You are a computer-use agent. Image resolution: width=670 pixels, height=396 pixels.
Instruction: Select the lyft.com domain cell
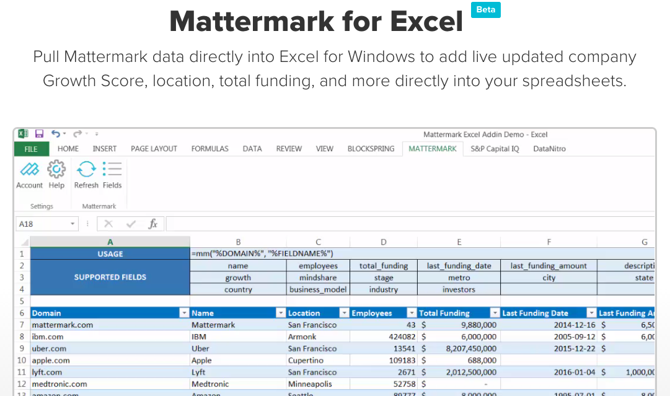point(110,372)
